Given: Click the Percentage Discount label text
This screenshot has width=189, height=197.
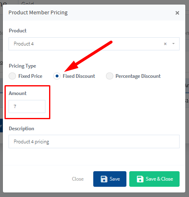Looking at the screenshot, I should click(x=138, y=76).
